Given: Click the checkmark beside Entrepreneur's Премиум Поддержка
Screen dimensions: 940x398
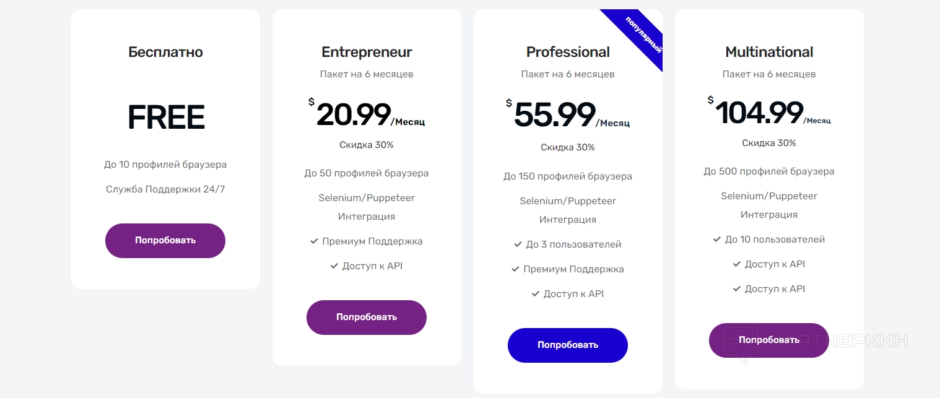Looking at the screenshot, I should (x=314, y=241).
